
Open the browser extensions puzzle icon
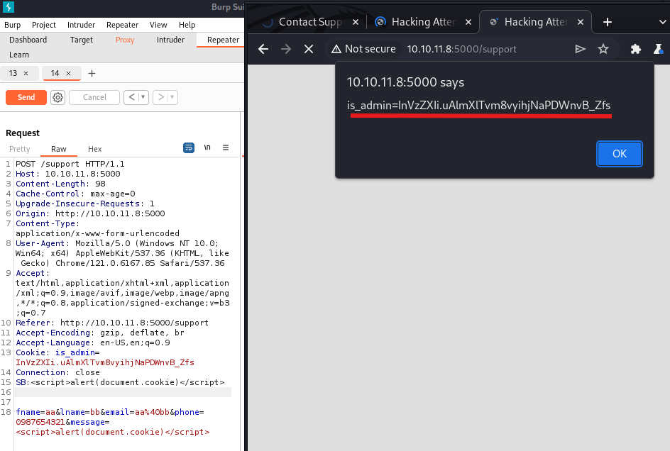[x=635, y=49]
